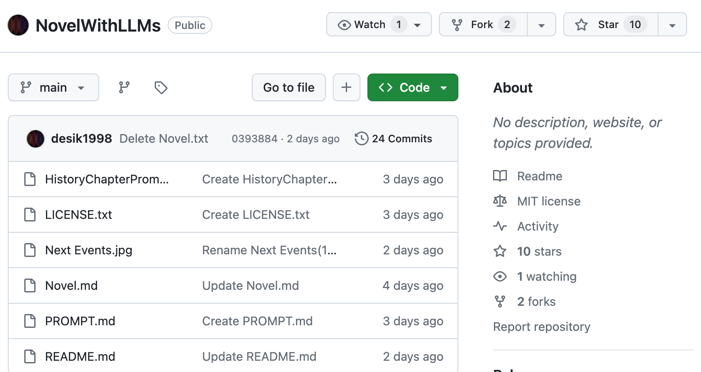Open the Rename Next Events(1... commit message
Viewport: 701px width, 372px height.
[x=269, y=250]
